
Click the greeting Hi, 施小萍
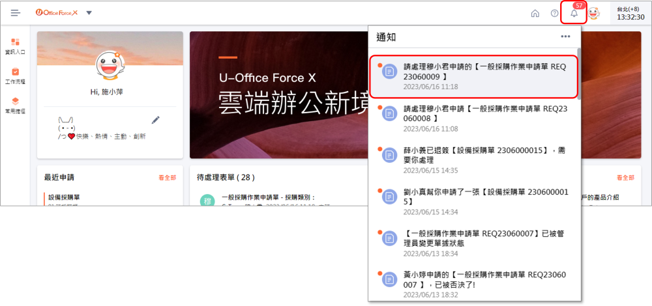[x=107, y=92]
